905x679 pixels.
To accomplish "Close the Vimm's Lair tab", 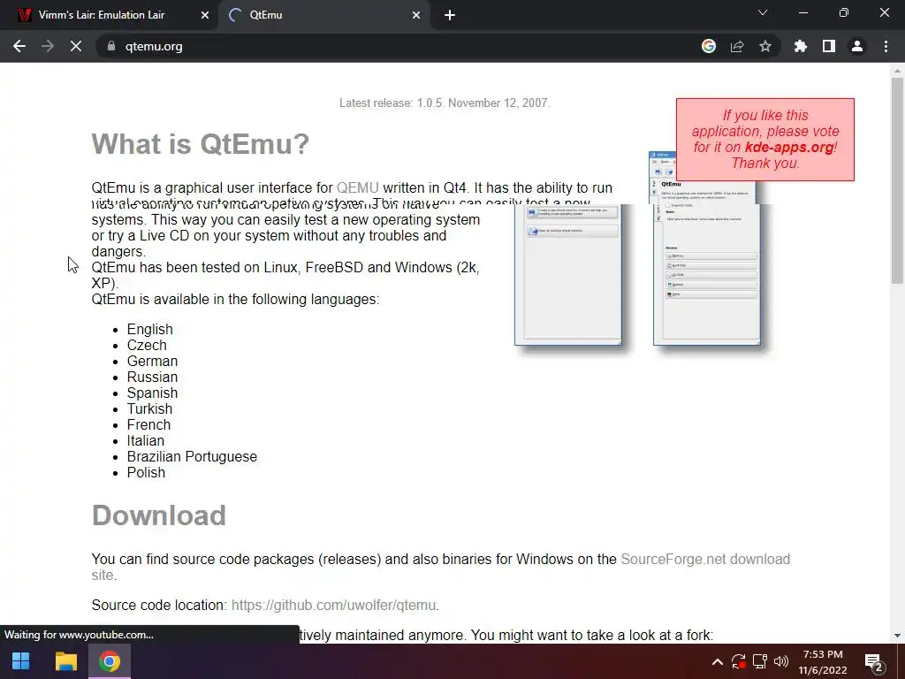I will [x=205, y=15].
